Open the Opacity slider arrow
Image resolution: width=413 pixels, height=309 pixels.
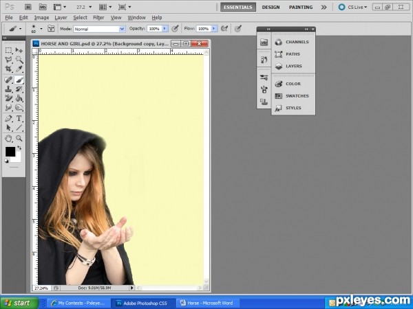165,28
